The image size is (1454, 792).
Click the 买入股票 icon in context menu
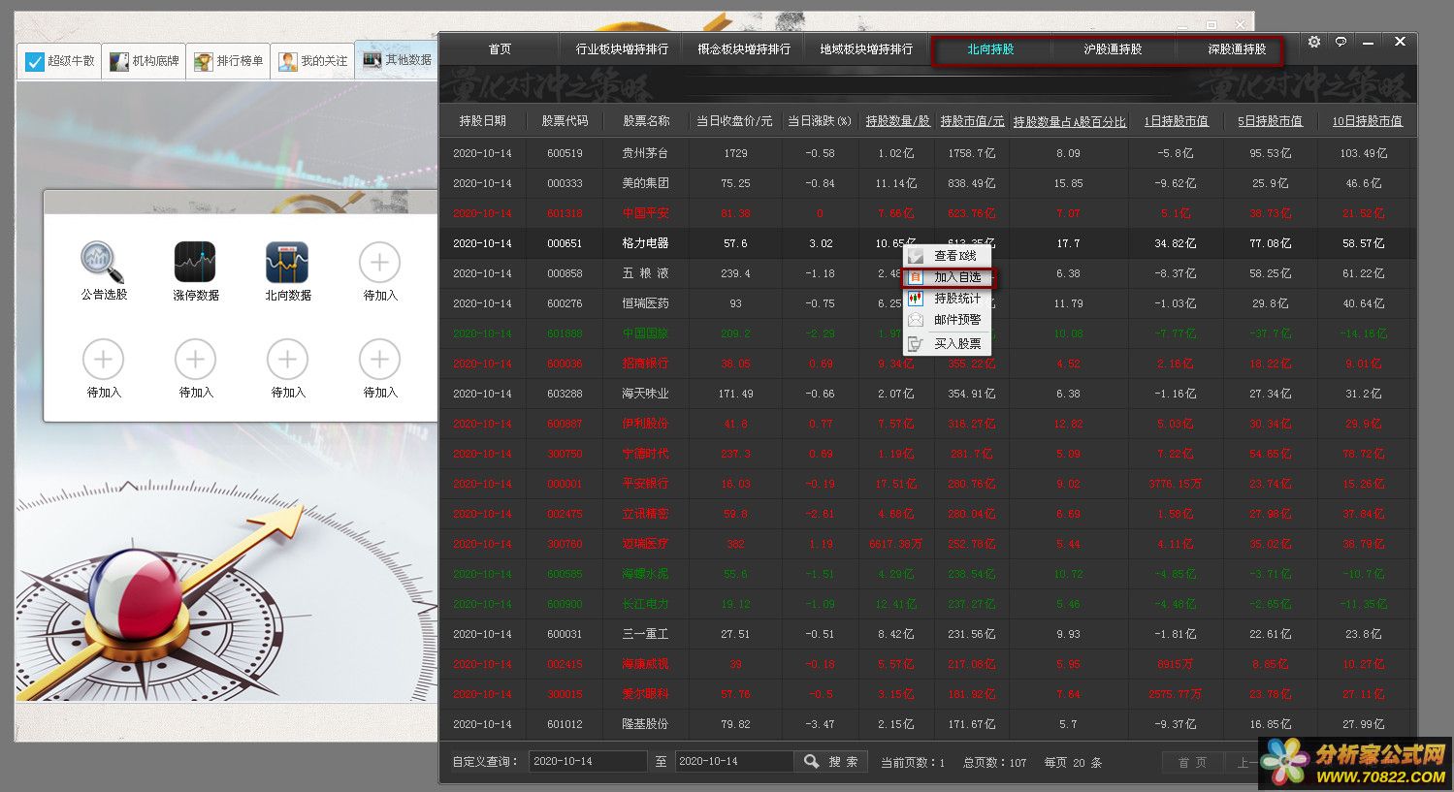pyautogui.click(x=916, y=343)
